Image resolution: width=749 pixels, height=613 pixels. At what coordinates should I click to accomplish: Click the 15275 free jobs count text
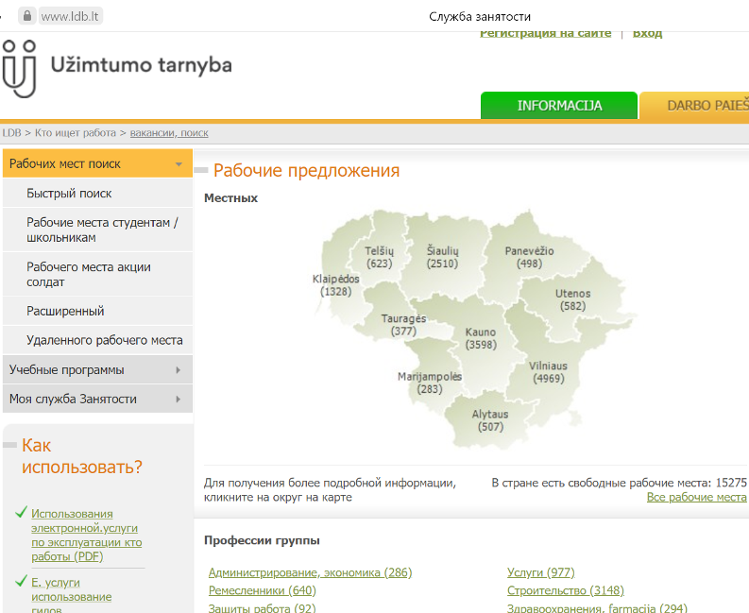coord(731,483)
